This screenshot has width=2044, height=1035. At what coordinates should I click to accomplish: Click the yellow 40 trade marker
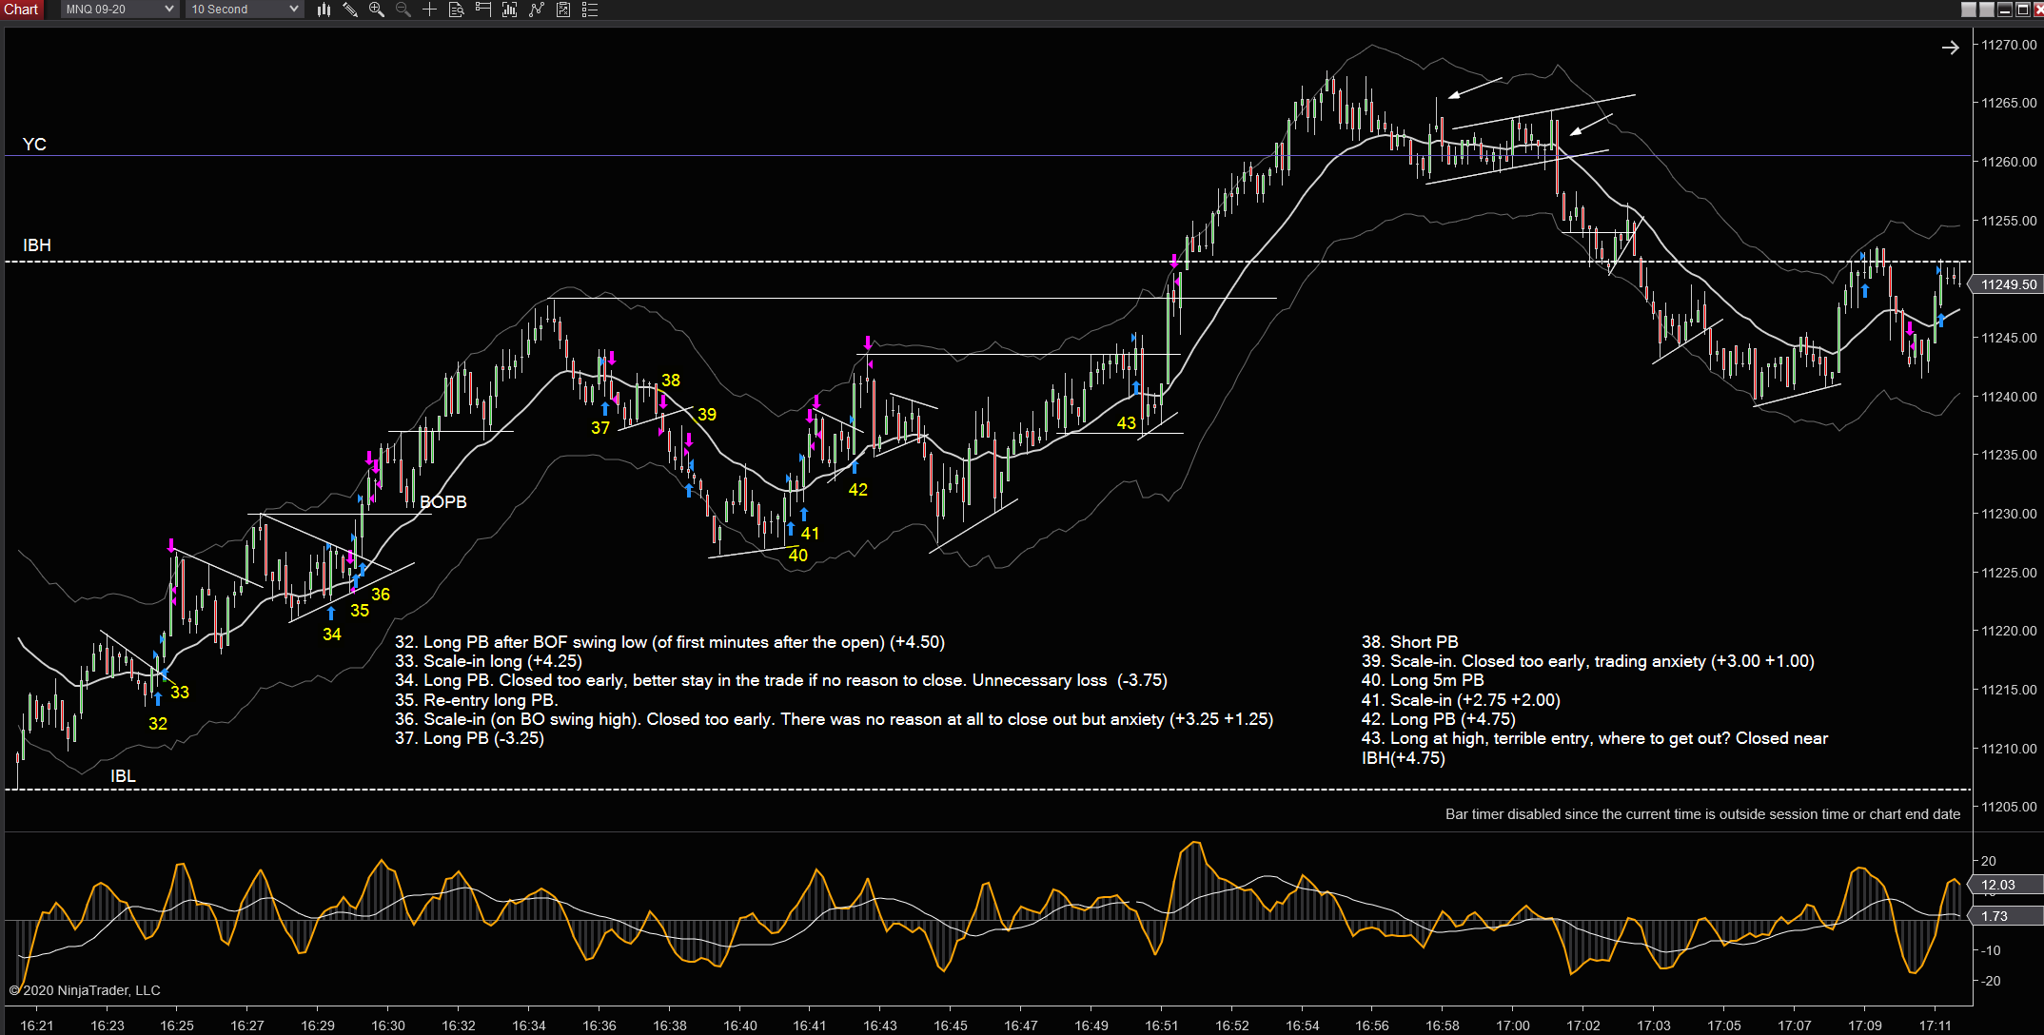pos(798,556)
